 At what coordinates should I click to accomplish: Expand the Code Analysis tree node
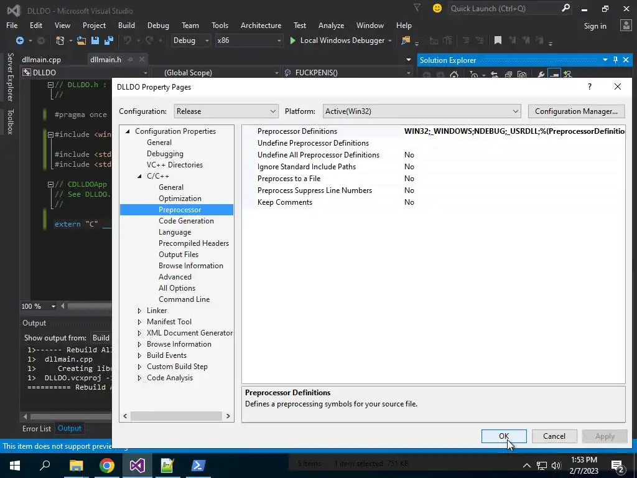pos(139,378)
